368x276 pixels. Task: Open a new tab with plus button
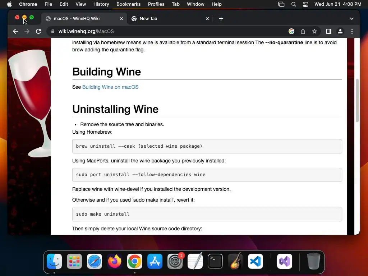click(221, 19)
